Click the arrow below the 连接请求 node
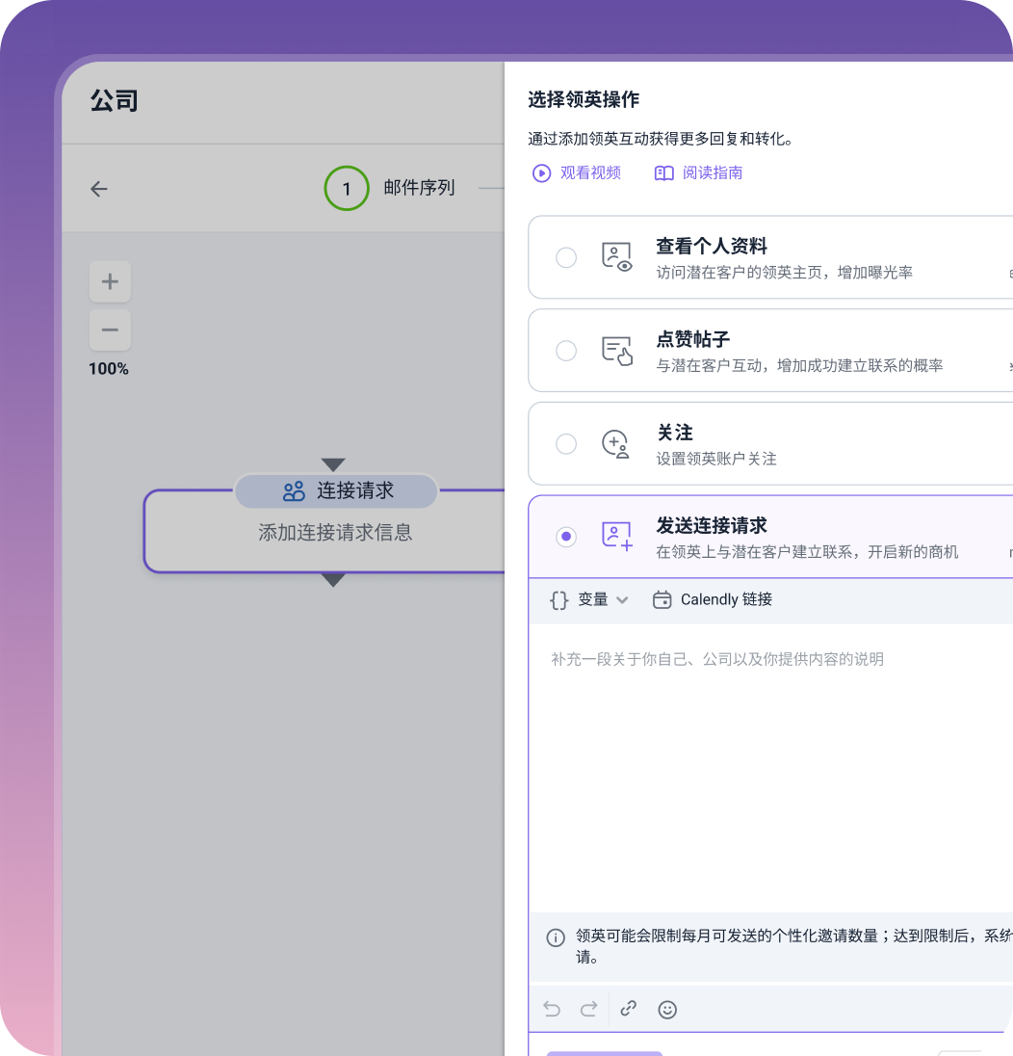Viewport: 1013px width, 1056px height. point(333,580)
